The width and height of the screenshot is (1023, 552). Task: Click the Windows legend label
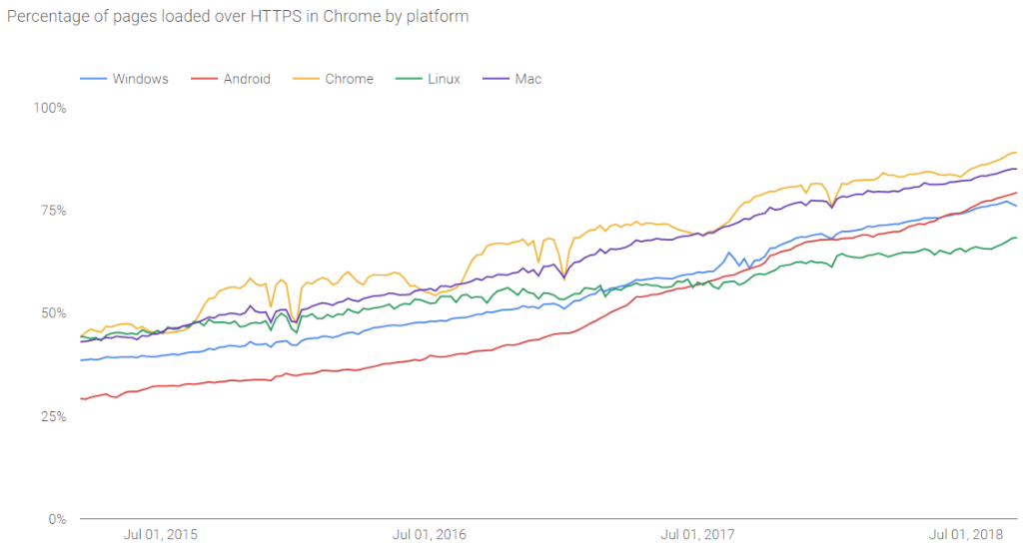click(x=140, y=79)
